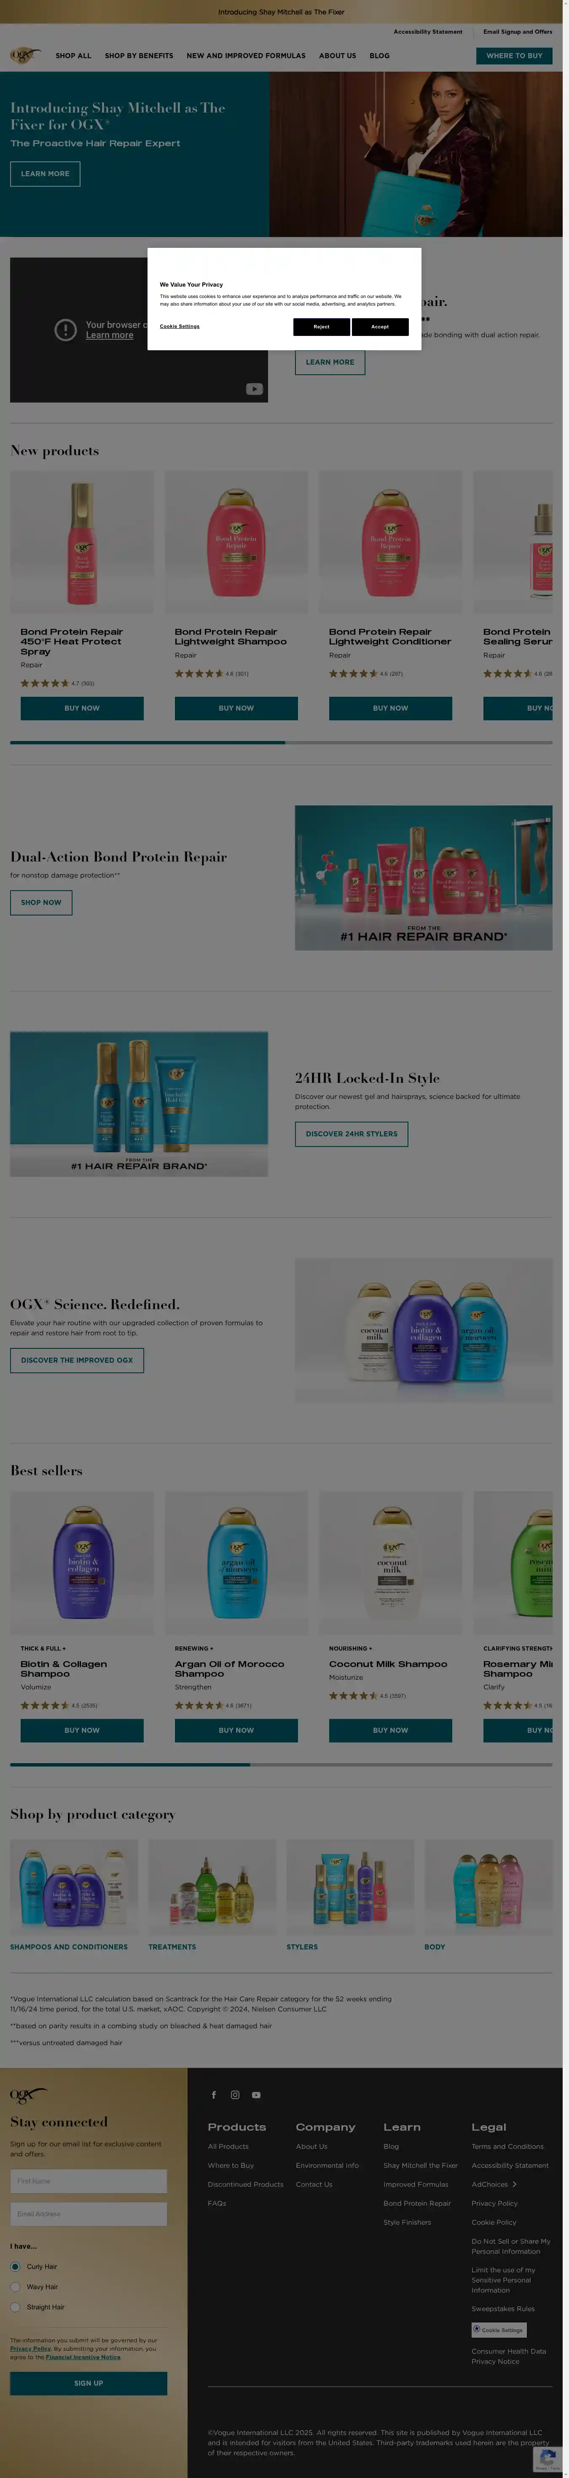Viewport: 569px width, 2478px height.
Task: Click the YouTube logo on video player
Action: (254, 389)
